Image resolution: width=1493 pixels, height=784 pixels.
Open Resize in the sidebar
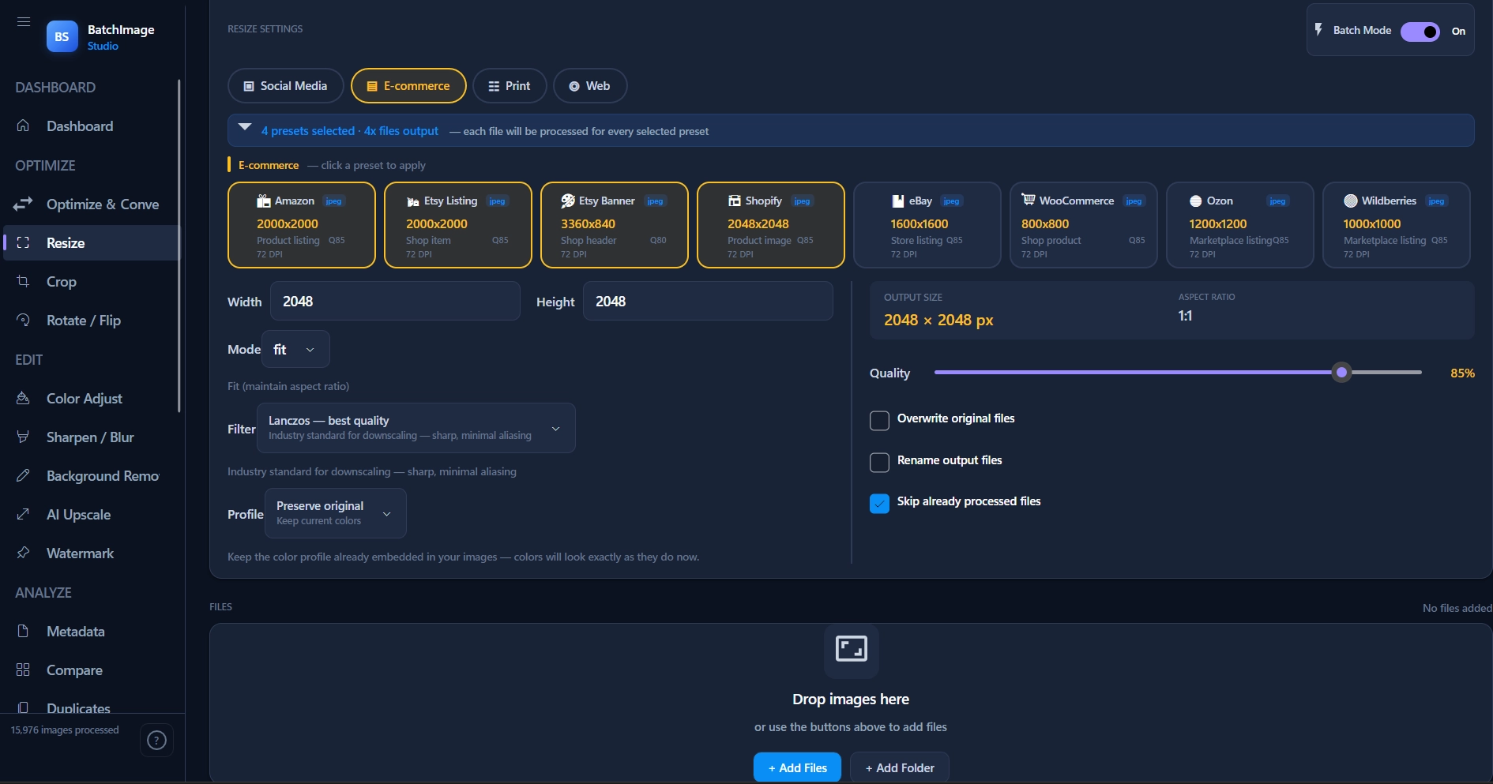92,242
